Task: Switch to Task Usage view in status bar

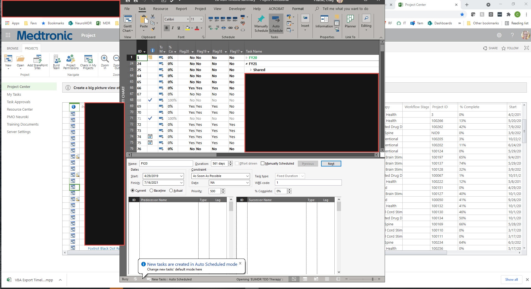Action: pyautogui.click(x=305, y=279)
